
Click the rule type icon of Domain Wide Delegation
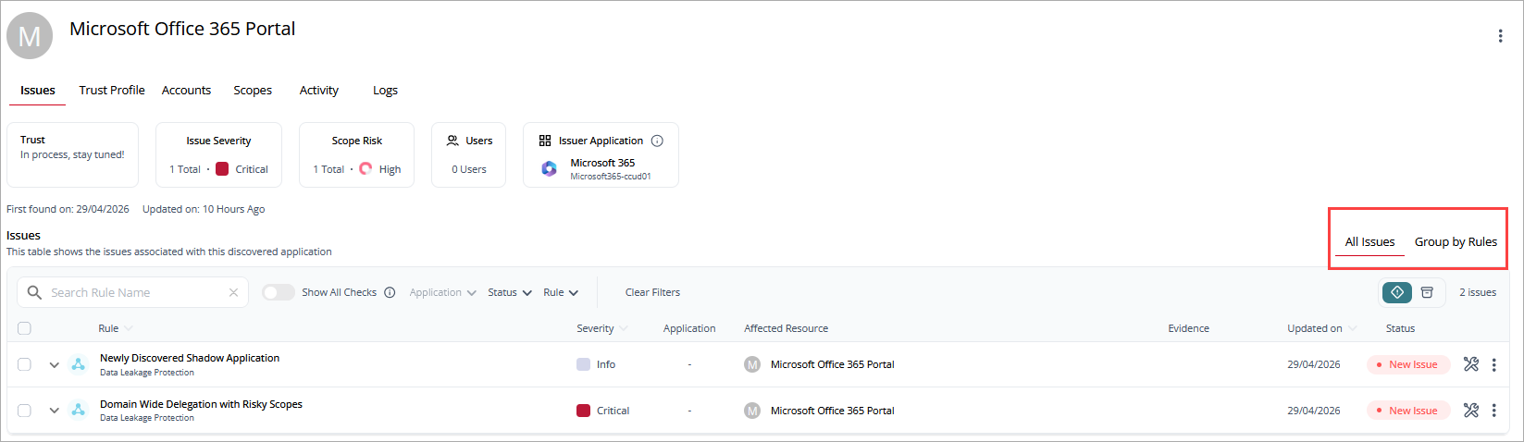[x=79, y=411]
